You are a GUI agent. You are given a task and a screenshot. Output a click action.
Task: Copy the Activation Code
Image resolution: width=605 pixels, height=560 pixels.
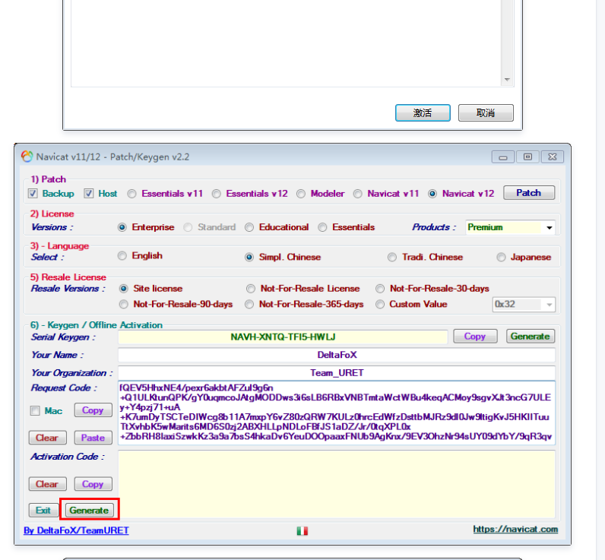tap(93, 484)
